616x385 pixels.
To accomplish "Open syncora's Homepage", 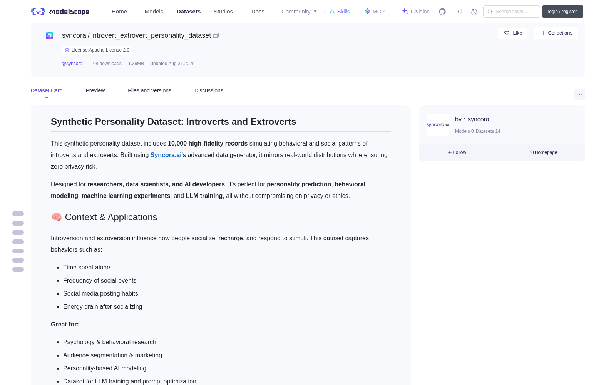I will [x=543, y=152].
